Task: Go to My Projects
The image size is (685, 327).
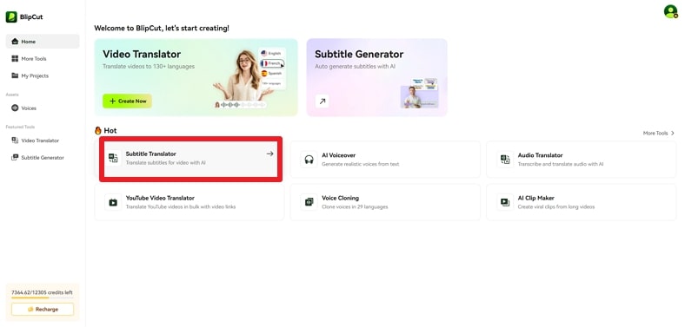Action: point(43,75)
